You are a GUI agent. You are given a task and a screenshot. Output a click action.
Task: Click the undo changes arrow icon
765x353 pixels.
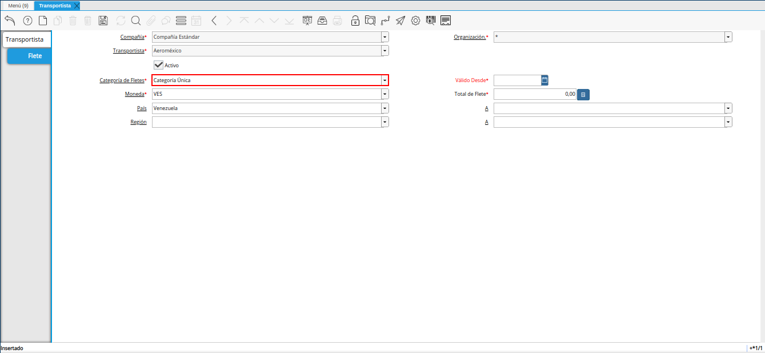click(10, 21)
